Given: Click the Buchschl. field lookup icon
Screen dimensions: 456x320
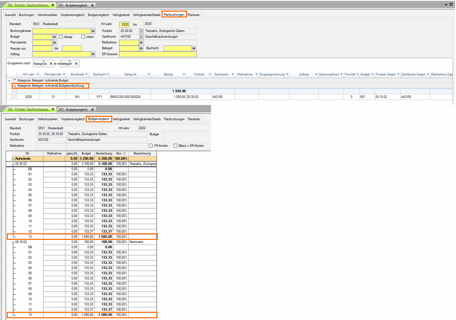Looking at the screenshot, I should click(194, 48).
